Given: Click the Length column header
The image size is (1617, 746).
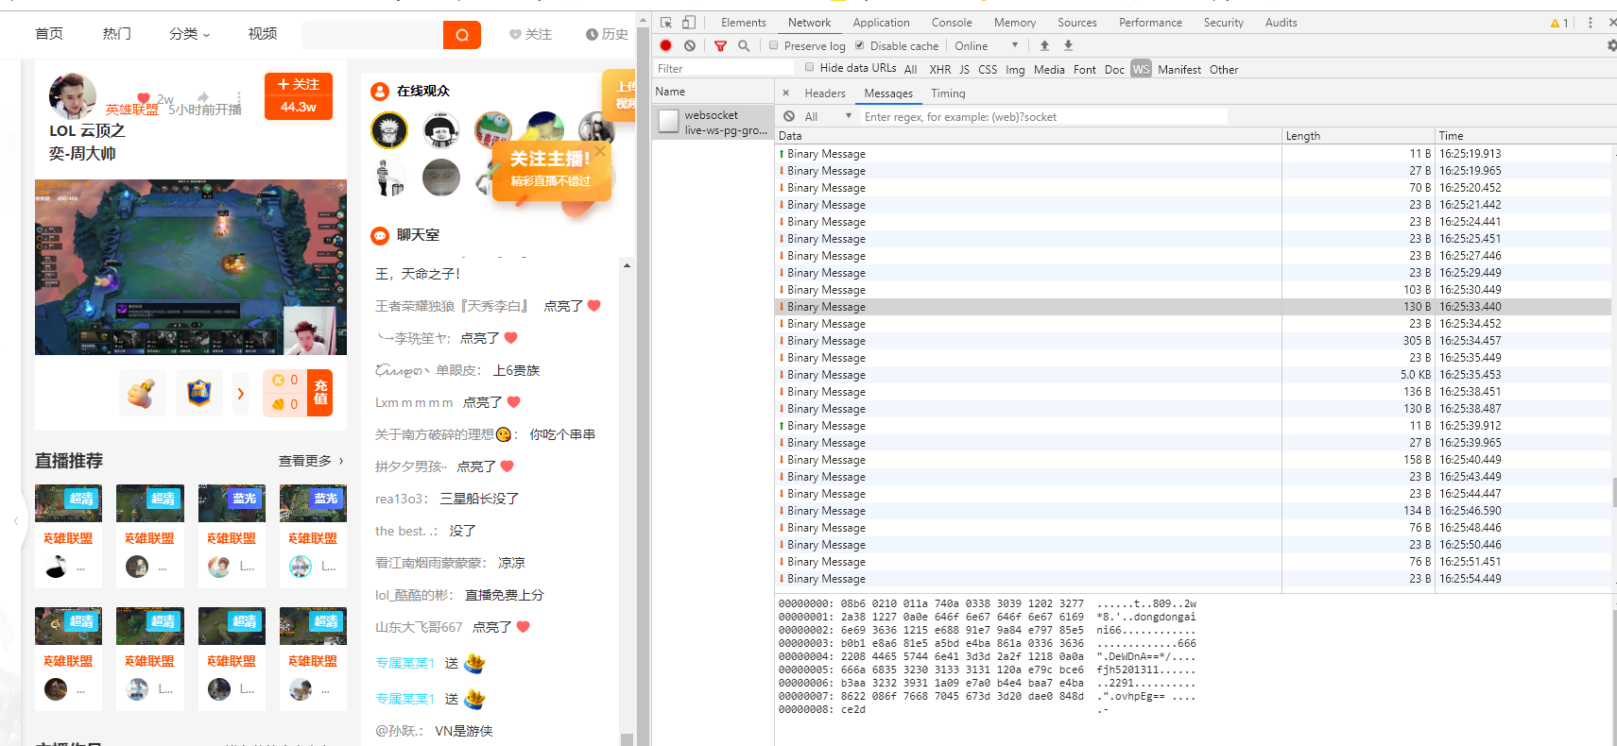Looking at the screenshot, I should [x=1358, y=136].
